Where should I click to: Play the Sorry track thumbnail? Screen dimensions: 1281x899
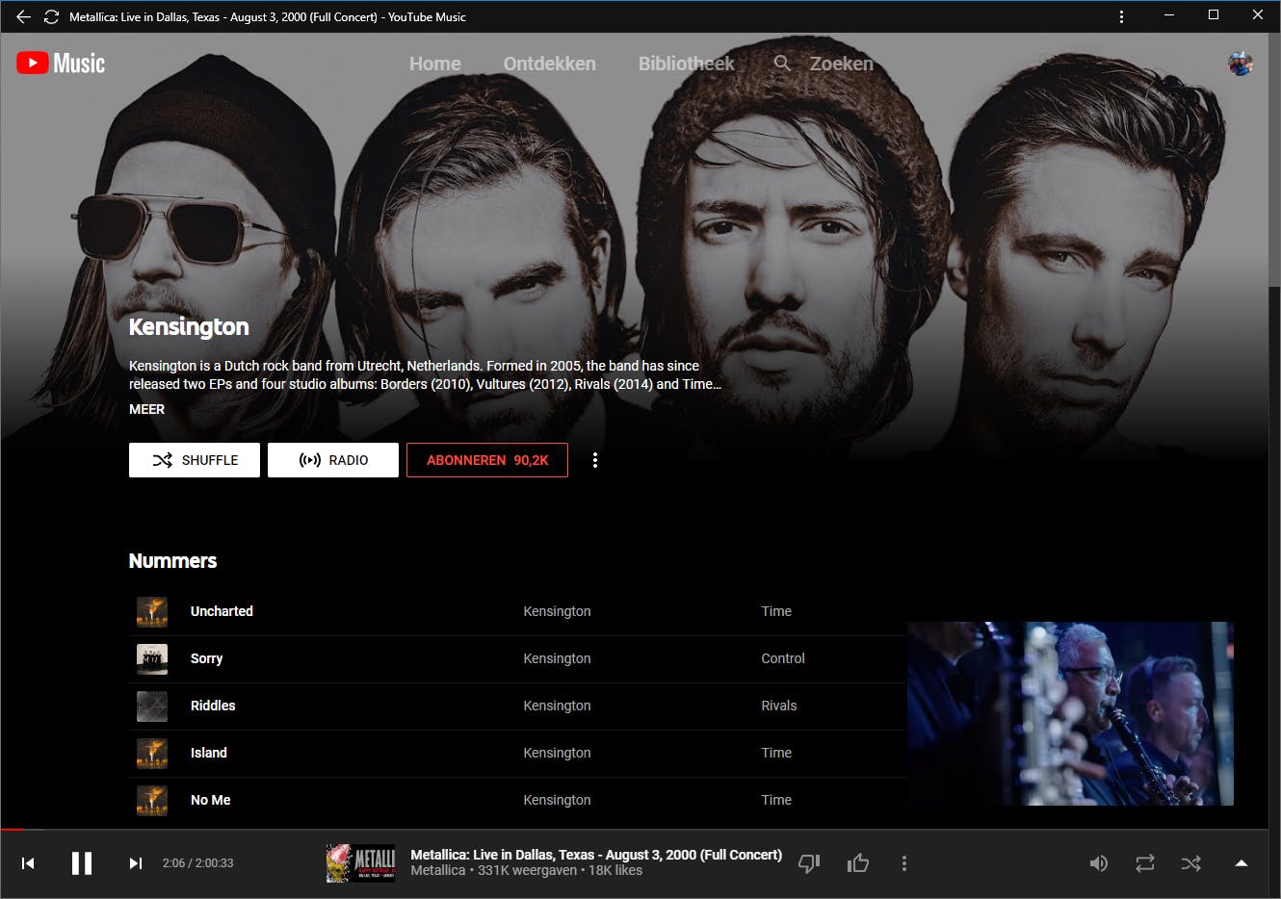click(152, 658)
